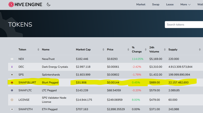Click the SPS token icon
This screenshot has width=203, height=113.
pos(12,75)
